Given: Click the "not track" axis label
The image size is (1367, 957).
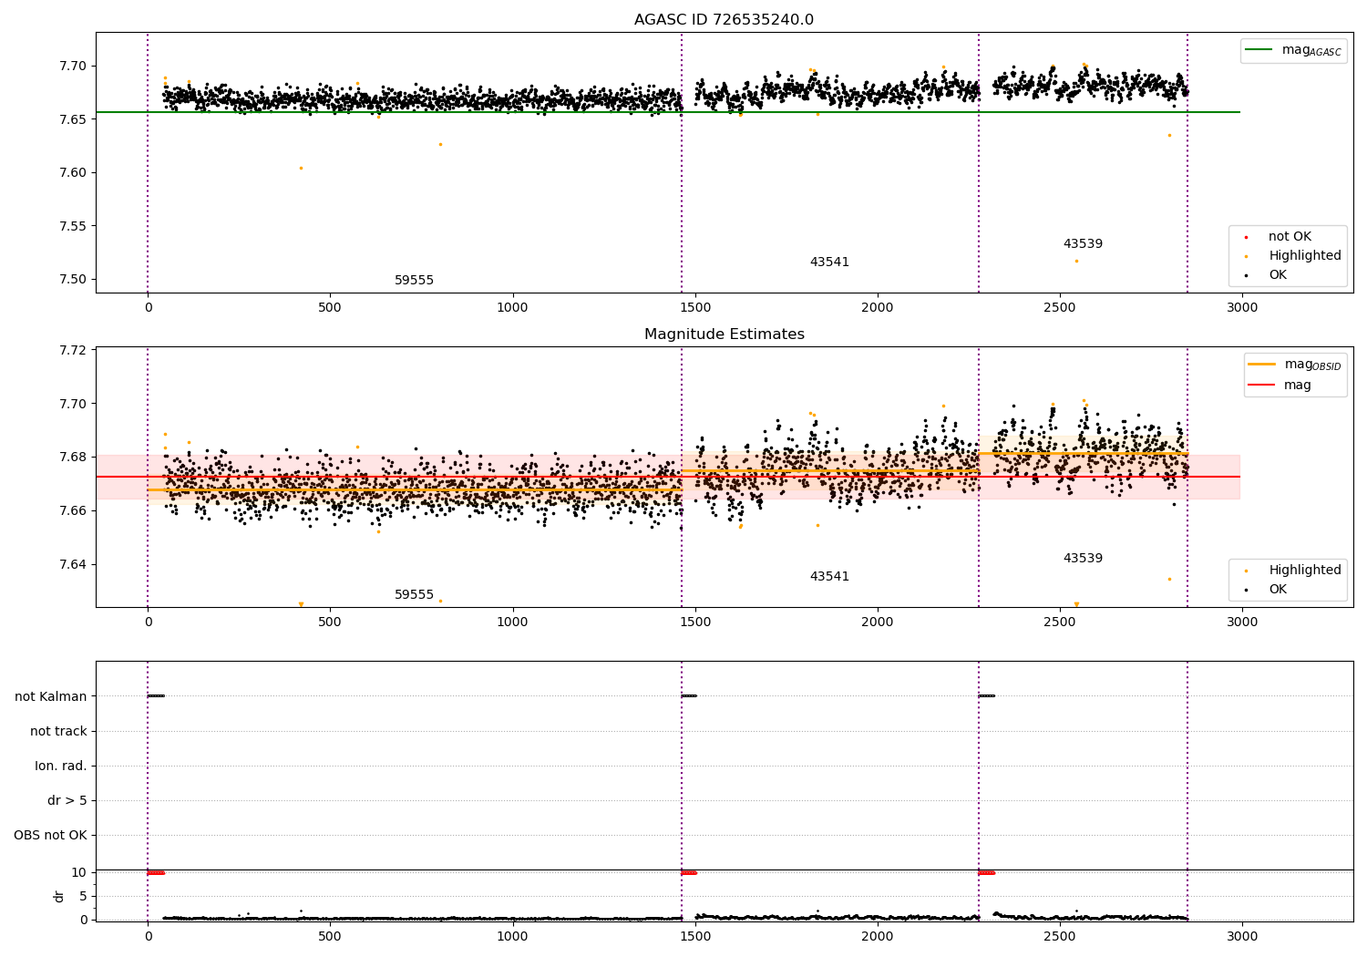Looking at the screenshot, I should coord(58,732).
